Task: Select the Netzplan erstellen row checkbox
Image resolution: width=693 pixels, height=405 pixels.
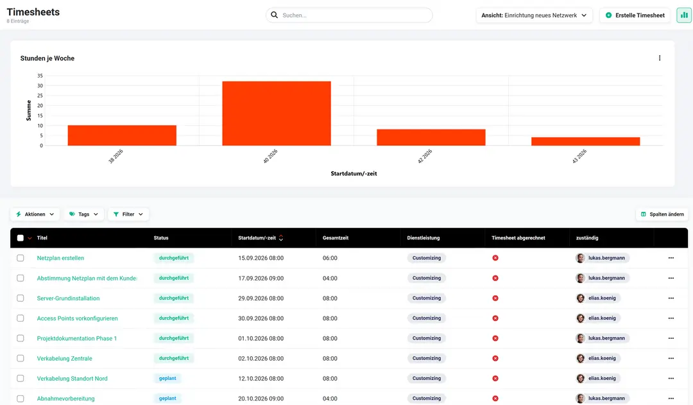Action: click(21, 258)
